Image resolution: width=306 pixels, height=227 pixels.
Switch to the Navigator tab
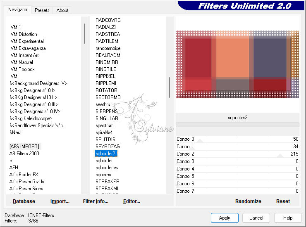click(18, 9)
